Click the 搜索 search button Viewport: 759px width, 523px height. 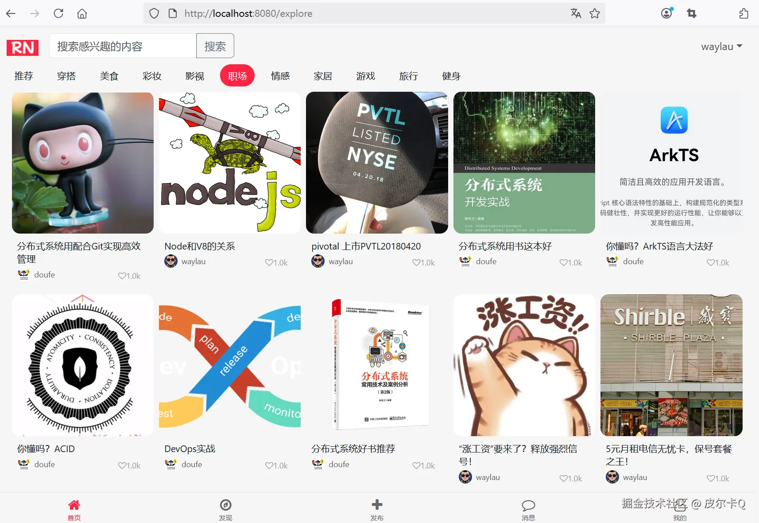(x=215, y=46)
